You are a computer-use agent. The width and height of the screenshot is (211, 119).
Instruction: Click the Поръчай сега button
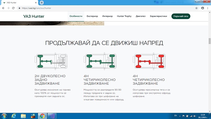pyautogui.click(x=181, y=16)
